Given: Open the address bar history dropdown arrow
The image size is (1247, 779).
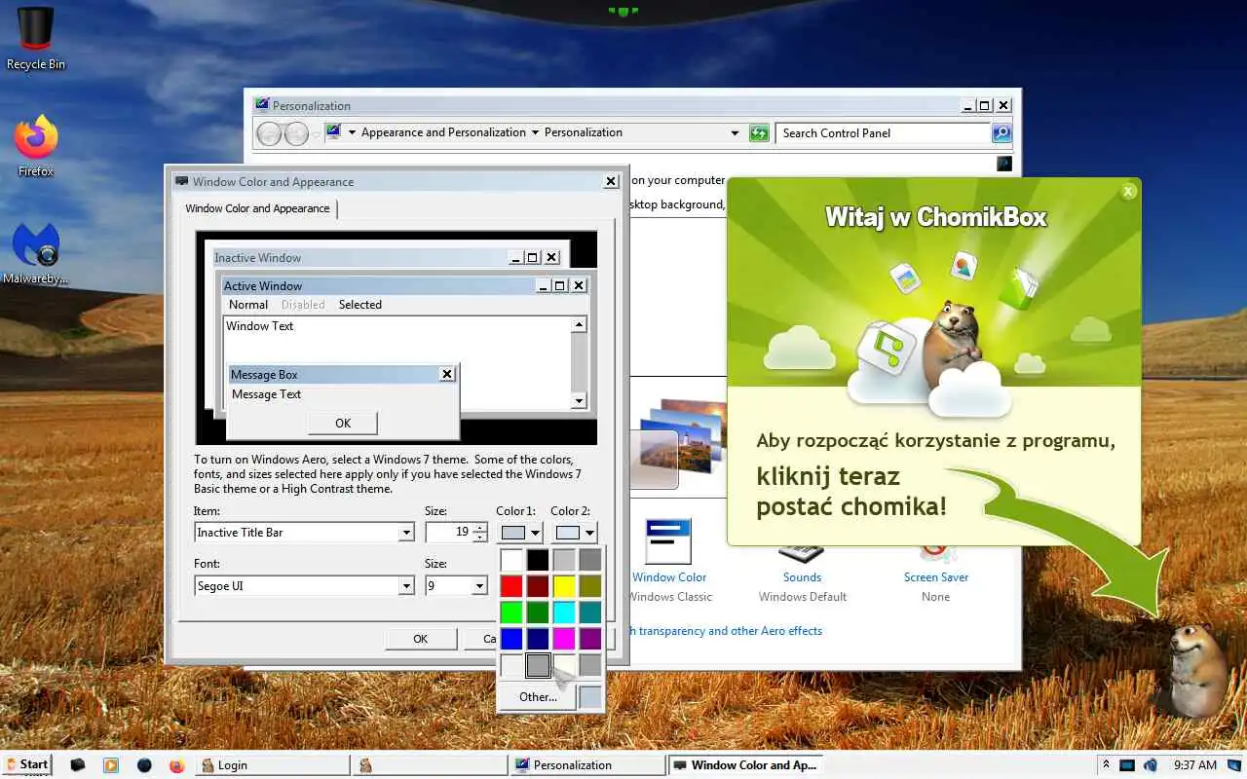Looking at the screenshot, I should tap(735, 133).
